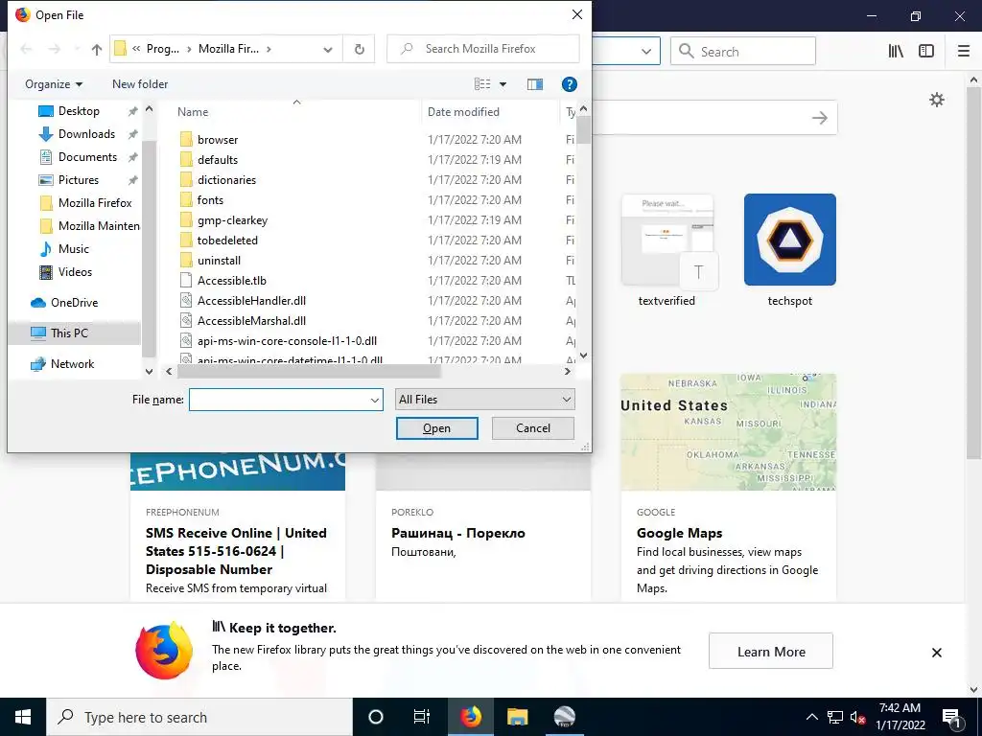Select the gmp-clearkey folder

pos(232,220)
